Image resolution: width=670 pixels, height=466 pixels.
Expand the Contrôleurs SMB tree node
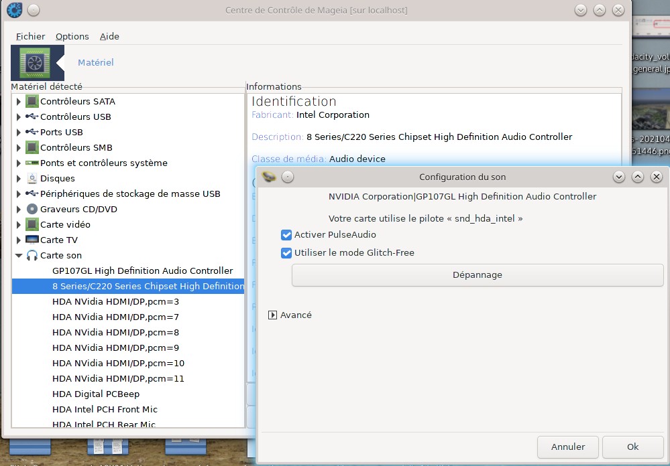pyautogui.click(x=18, y=148)
